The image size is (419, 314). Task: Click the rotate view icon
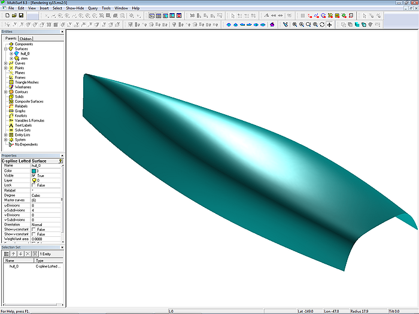323,25
